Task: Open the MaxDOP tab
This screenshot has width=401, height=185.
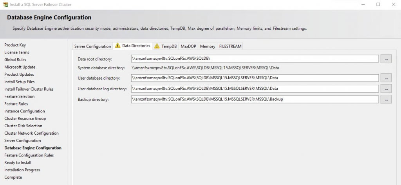Action: (x=188, y=46)
